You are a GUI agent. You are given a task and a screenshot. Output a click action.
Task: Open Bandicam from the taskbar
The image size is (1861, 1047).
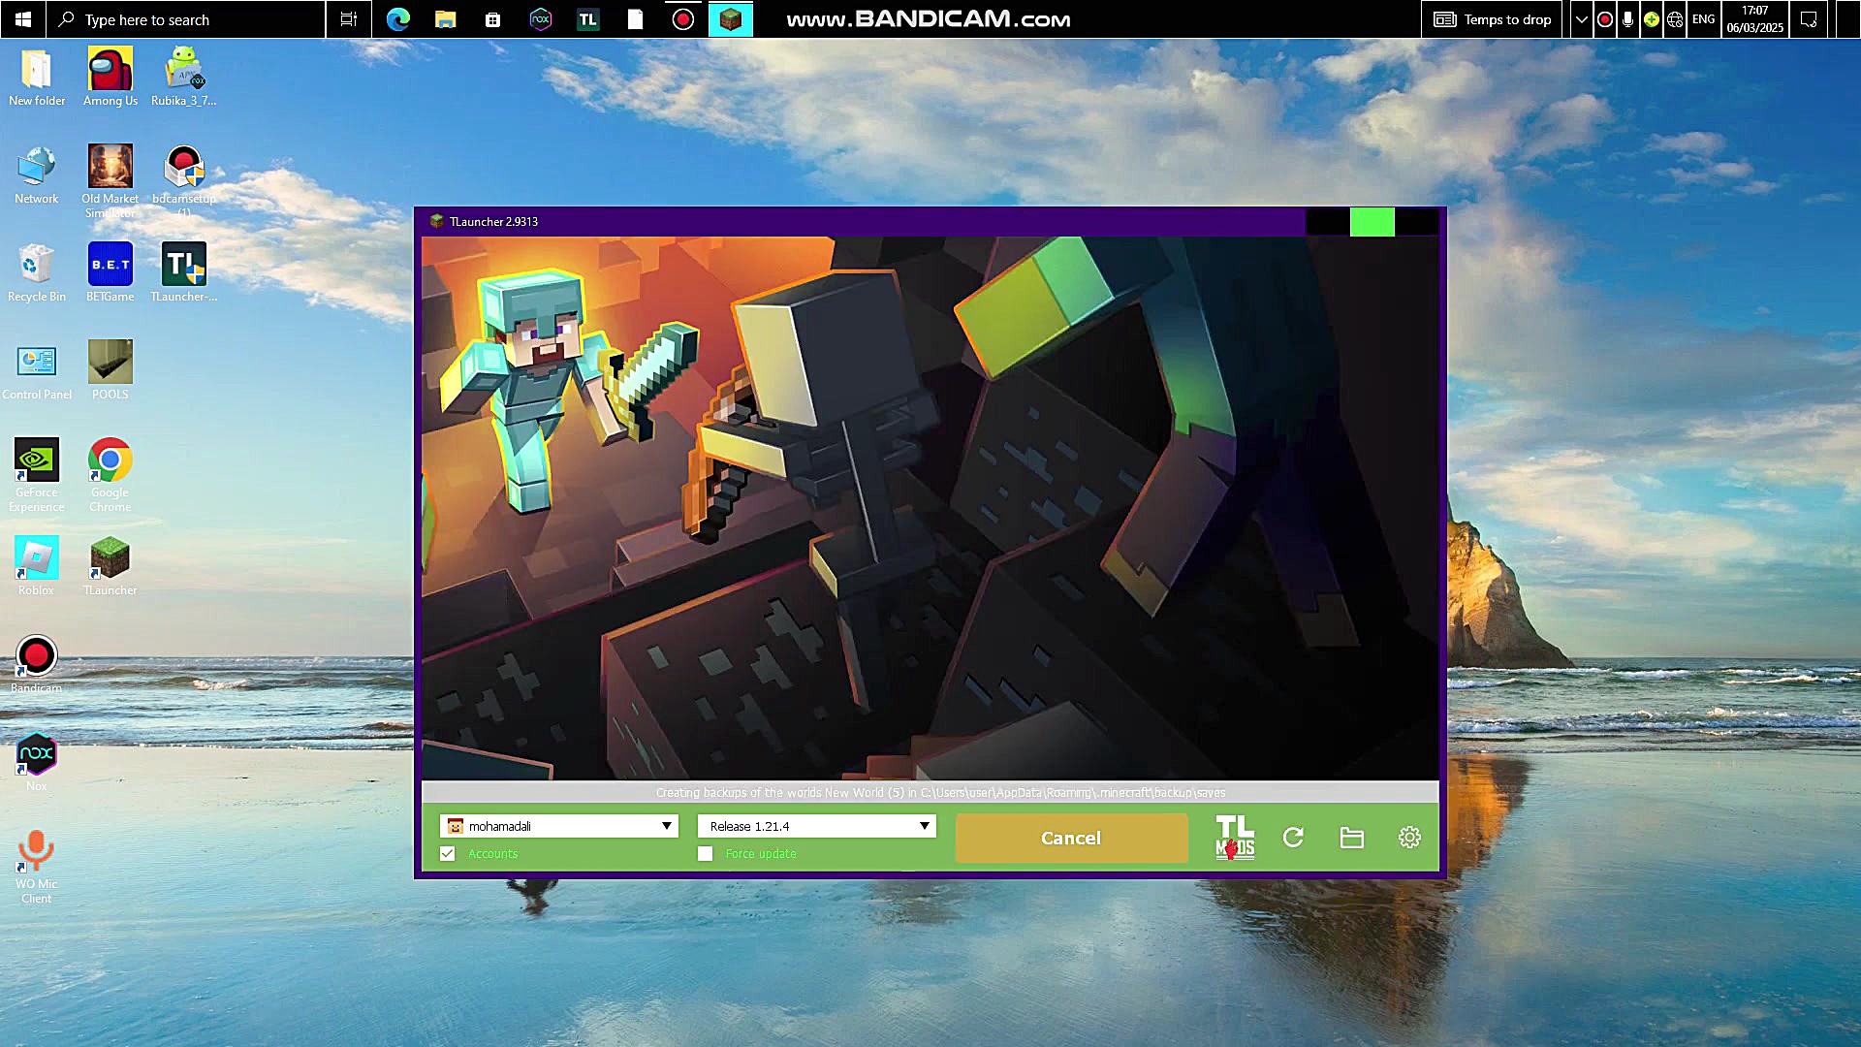coord(683,19)
